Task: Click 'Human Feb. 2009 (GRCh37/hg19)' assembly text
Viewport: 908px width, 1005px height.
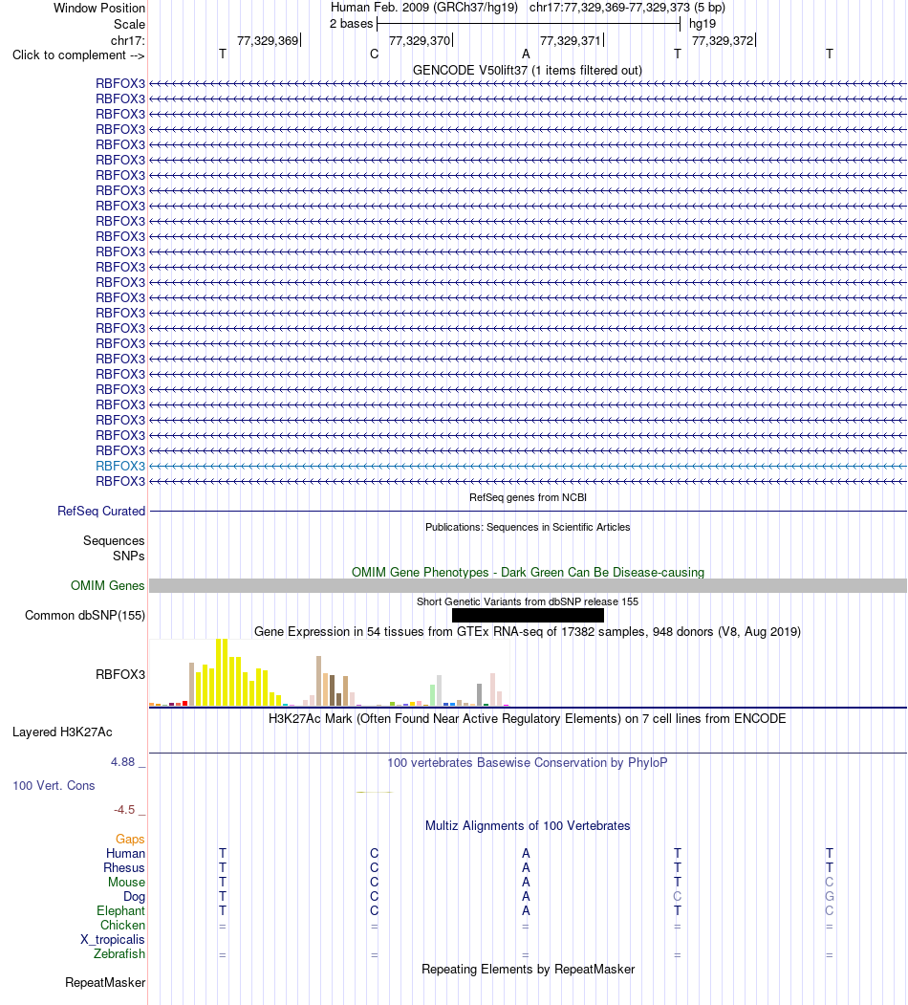Action: coord(424,8)
